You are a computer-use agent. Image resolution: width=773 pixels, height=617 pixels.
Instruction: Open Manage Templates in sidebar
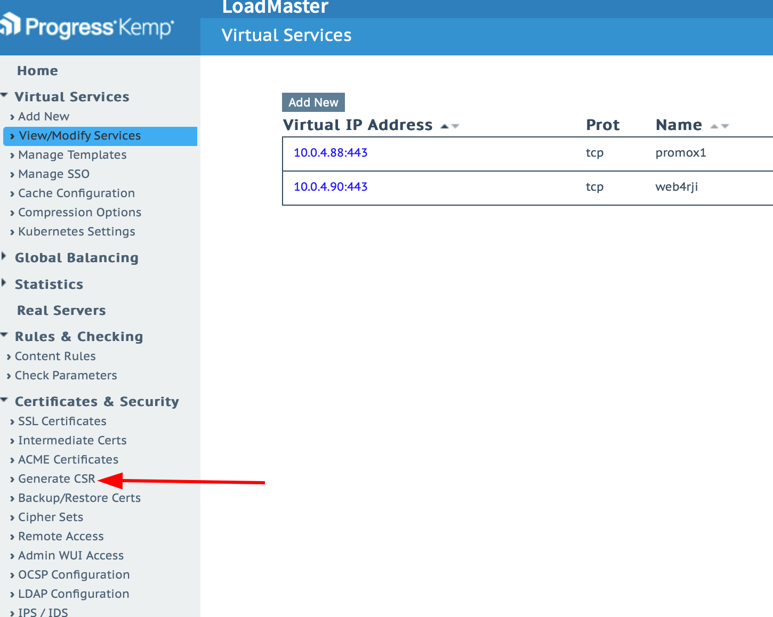(72, 155)
